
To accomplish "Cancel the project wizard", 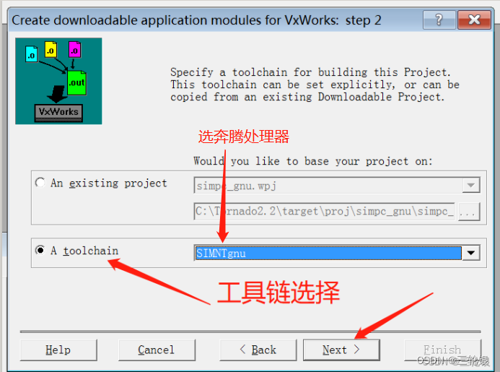I will pos(157,350).
